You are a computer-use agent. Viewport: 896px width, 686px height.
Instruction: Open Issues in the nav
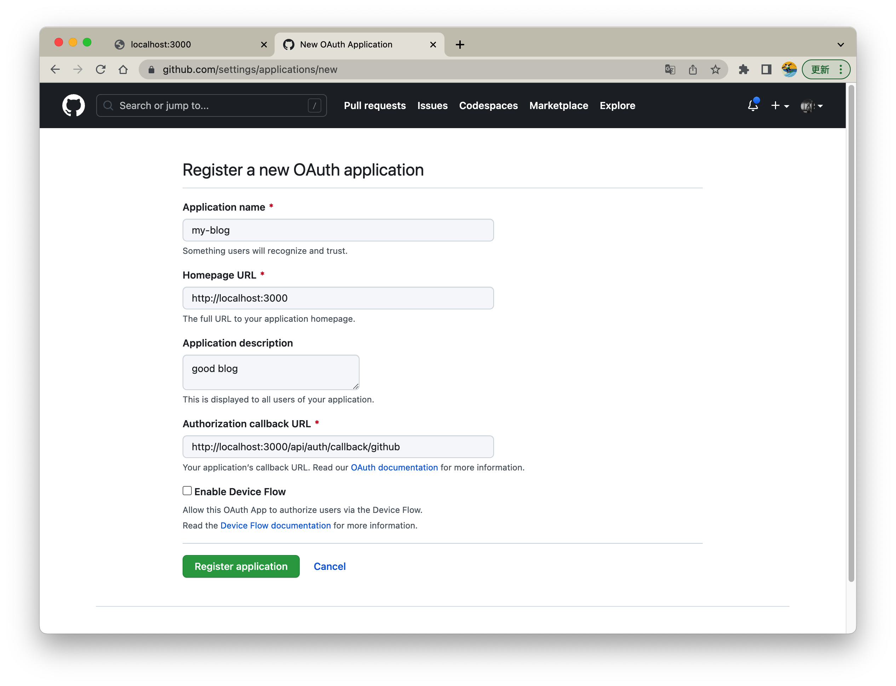coord(432,106)
